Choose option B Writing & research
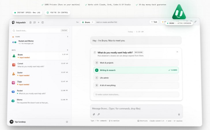The height and width of the screenshot is (130, 210). coord(136,70)
